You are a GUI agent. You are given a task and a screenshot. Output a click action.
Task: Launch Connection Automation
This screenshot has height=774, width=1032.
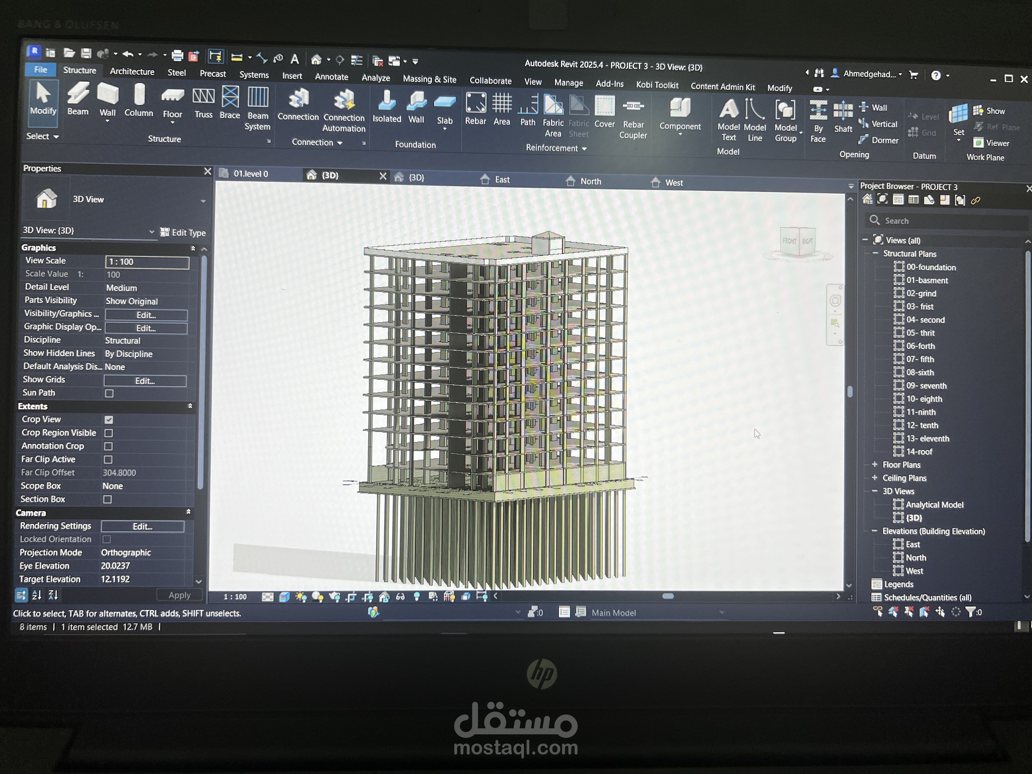tap(344, 111)
